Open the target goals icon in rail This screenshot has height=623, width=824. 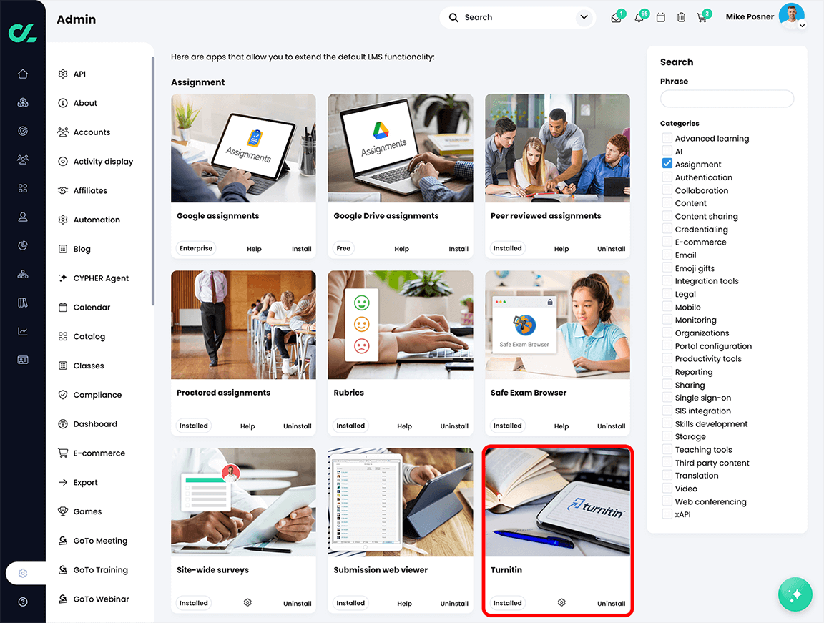23,131
